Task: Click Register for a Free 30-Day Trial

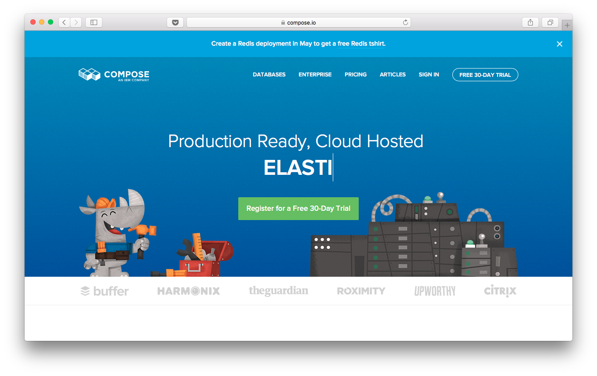Action: [298, 209]
